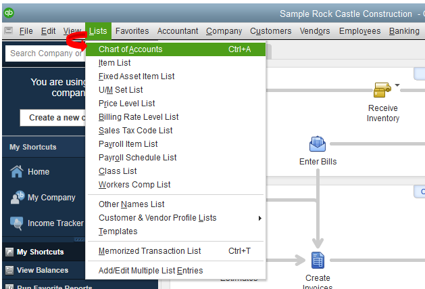Open the File menu

pos(26,31)
